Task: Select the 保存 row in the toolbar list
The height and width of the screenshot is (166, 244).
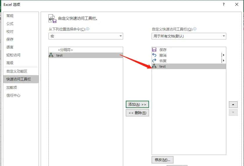Action: pos(189,50)
